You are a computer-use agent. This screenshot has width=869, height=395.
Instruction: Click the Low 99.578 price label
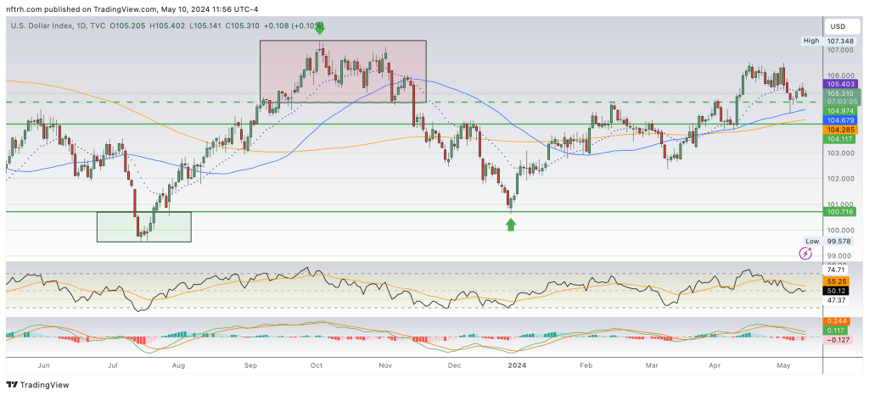click(x=832, y=242)
